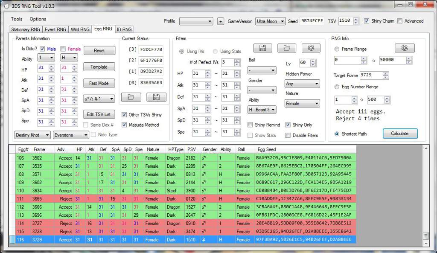Enable Shiny Remind checkbox
Screen dimensions: 437x253
tap(250, 125)
